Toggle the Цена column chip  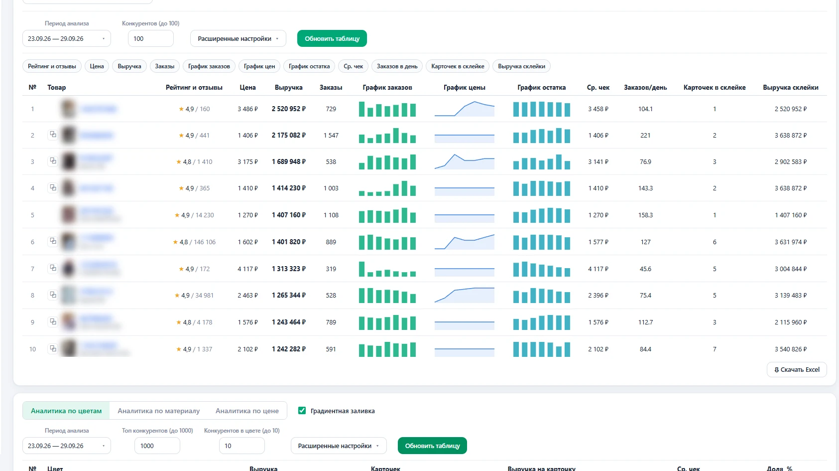click(97, 66)
